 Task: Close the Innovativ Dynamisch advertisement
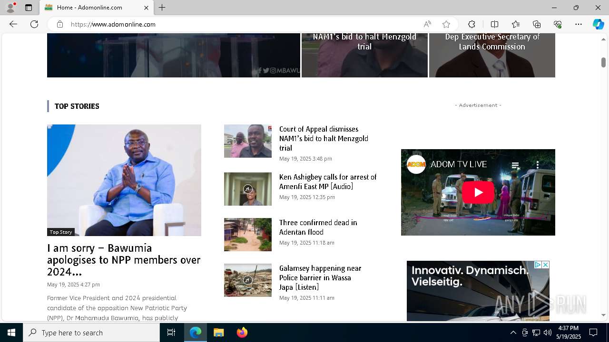coord(546,265)
